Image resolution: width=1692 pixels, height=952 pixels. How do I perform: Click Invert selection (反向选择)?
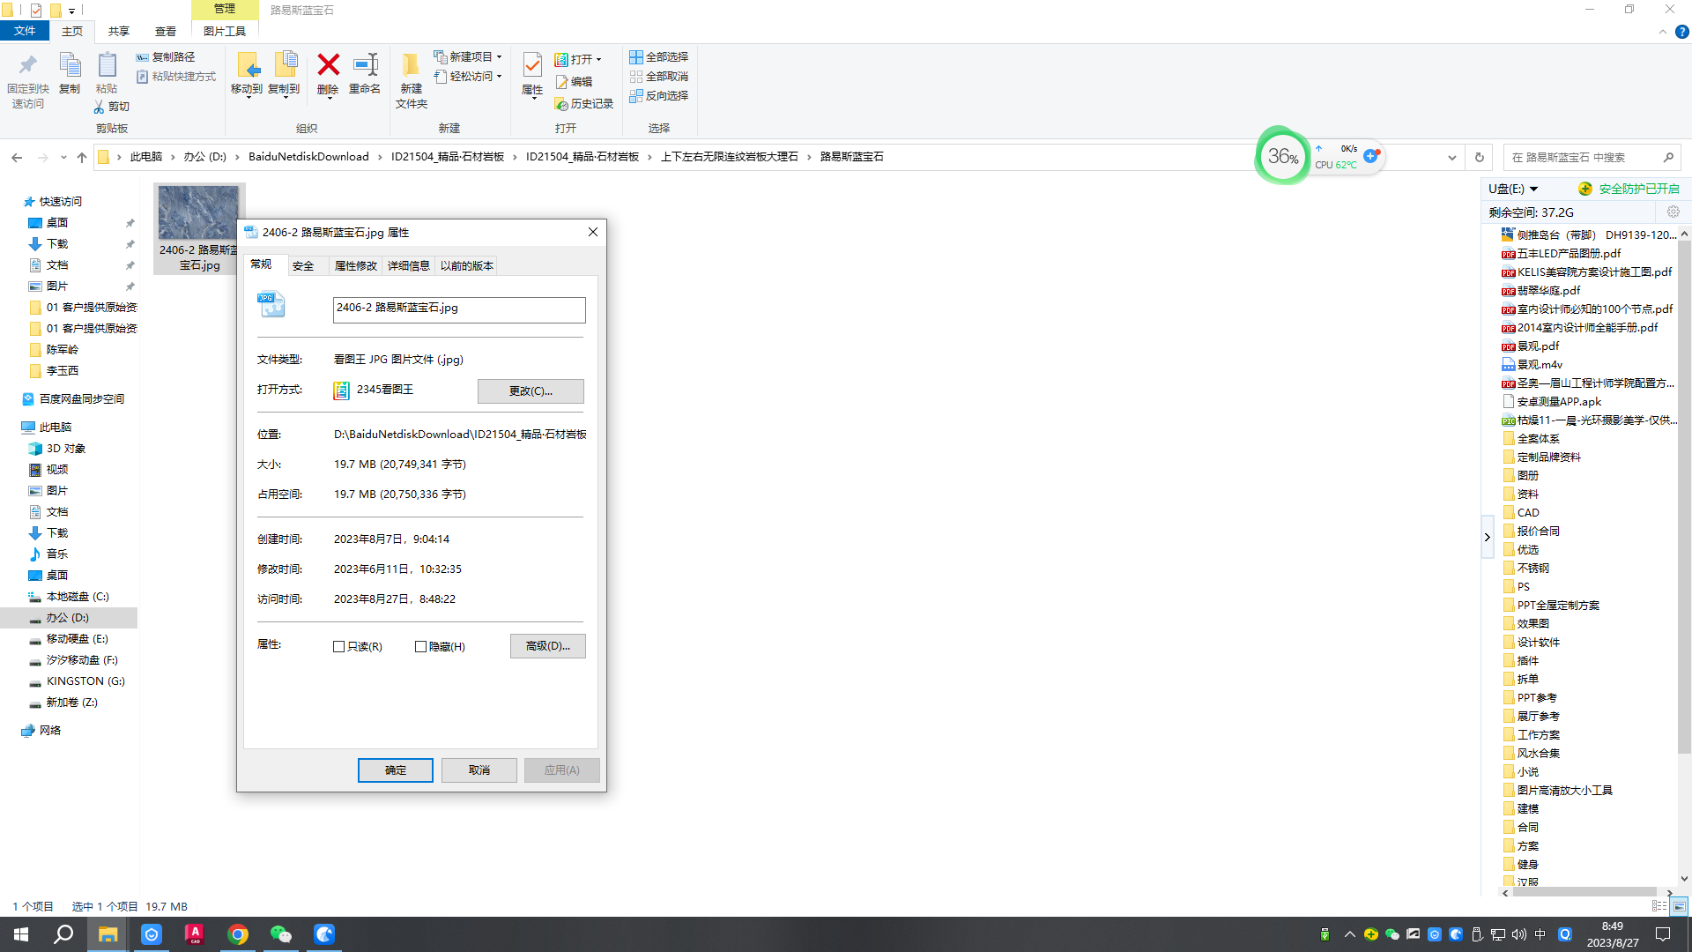click(658, 96)
